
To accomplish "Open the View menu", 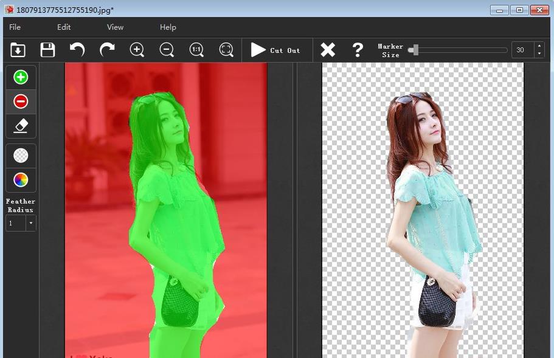I will tap(115, 27).
